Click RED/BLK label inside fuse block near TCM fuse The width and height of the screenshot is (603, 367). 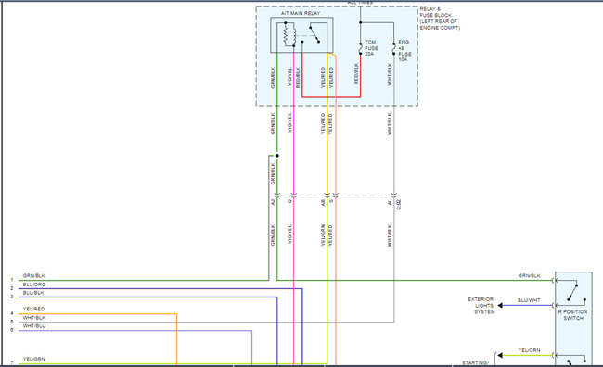click(356, 74)
